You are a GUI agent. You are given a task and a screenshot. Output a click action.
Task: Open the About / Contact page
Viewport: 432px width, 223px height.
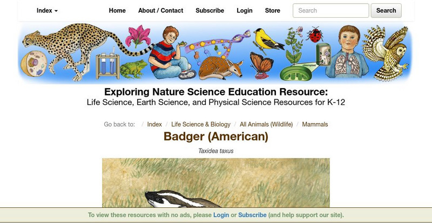pos(160,10)
